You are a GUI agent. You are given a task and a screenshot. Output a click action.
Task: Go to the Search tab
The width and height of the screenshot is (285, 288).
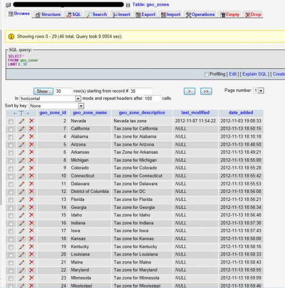coord(97,14)
